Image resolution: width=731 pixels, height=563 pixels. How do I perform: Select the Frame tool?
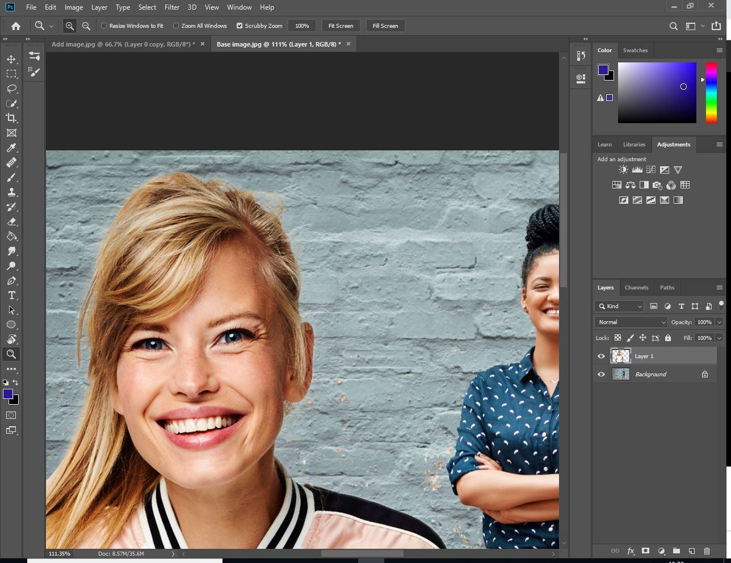coord(11,133)
